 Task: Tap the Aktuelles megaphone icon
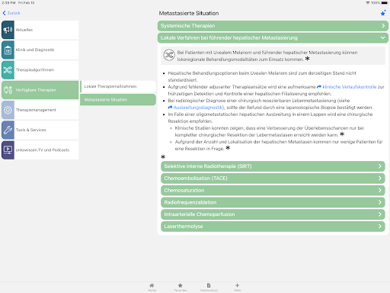[8, 30]
